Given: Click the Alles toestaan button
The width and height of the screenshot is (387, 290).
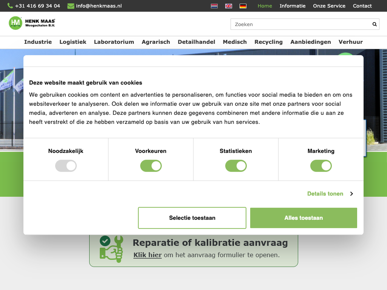Looking at the screenshot, I should (x=303, y=218).
